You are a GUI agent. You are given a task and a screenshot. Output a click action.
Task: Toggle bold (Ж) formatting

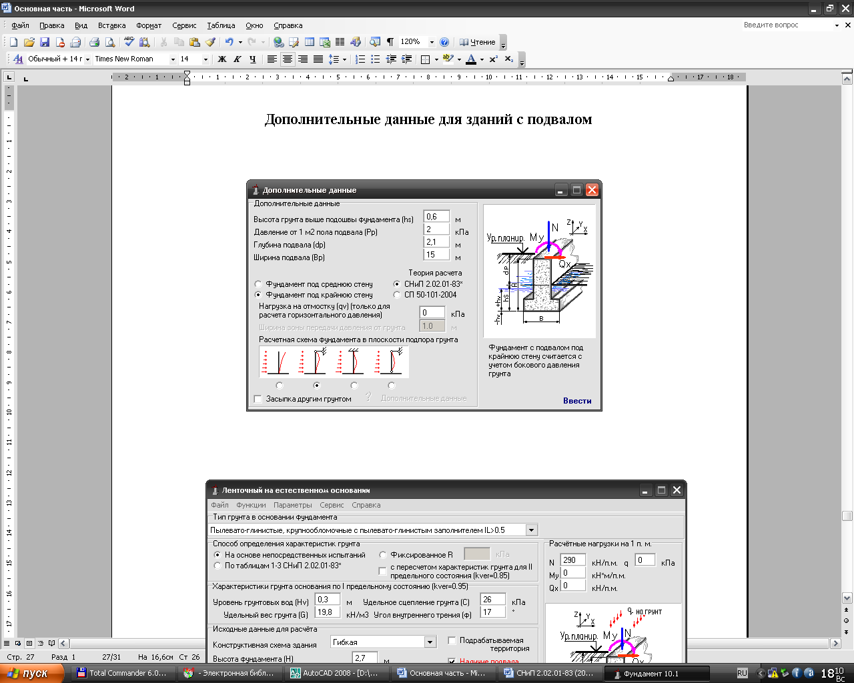222,59
